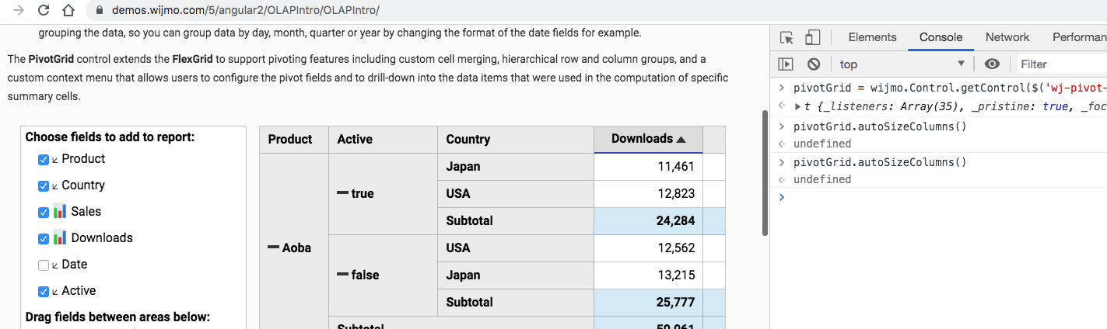The width and height of the screenshot is (1107, 329).
Task: Expand the logged t object
Action: click(x=797, y=106)
